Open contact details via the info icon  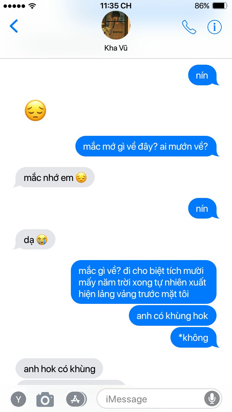point(215,27)
